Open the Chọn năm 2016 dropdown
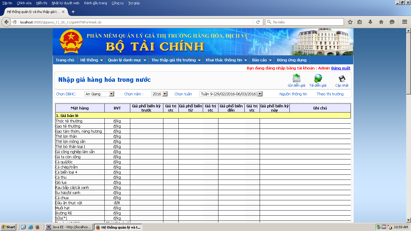 [x=159, y=94]
